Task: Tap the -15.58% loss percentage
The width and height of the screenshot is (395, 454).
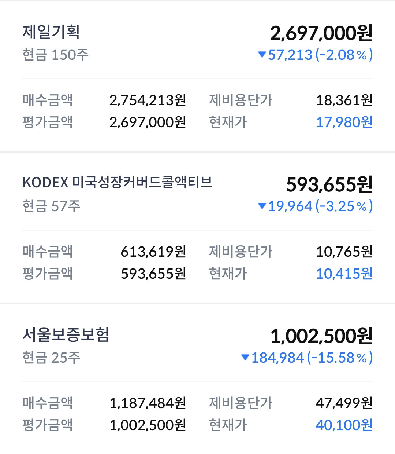Action: pyautogui.click(x=340, y=358)
